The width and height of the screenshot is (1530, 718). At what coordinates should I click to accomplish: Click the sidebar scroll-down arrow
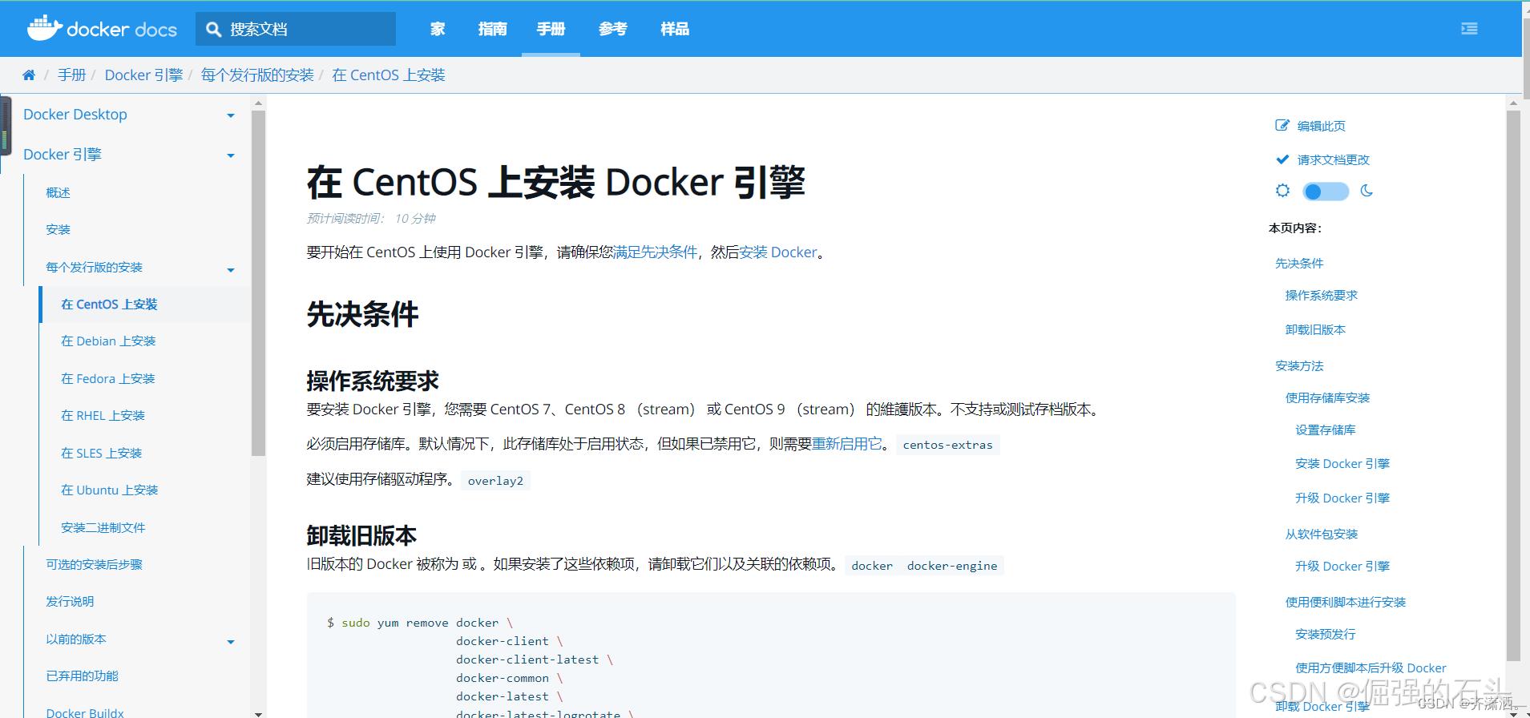[x=258, y=713]
